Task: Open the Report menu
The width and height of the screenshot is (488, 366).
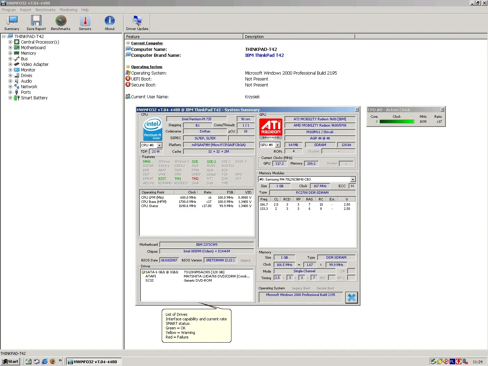Action: [25, 10]
